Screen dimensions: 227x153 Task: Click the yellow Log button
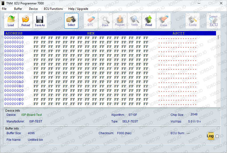click(210, 136)
